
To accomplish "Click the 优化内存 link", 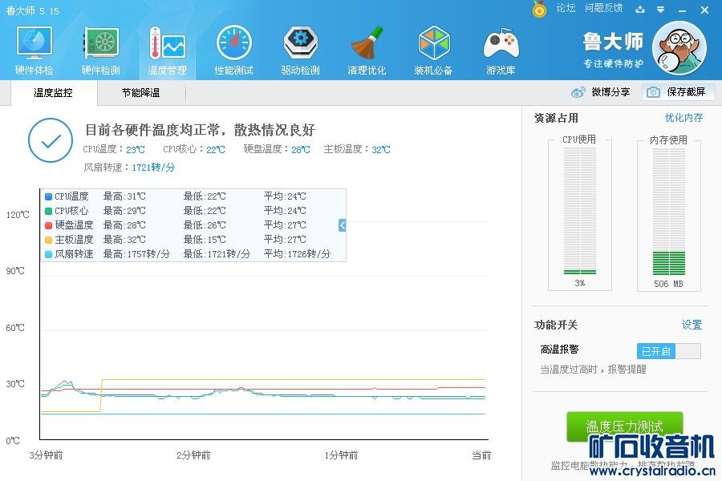I will point(683,117).
